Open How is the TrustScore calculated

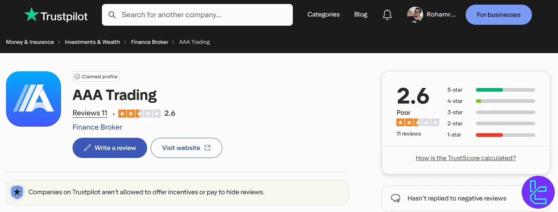[x=465, y=158]
